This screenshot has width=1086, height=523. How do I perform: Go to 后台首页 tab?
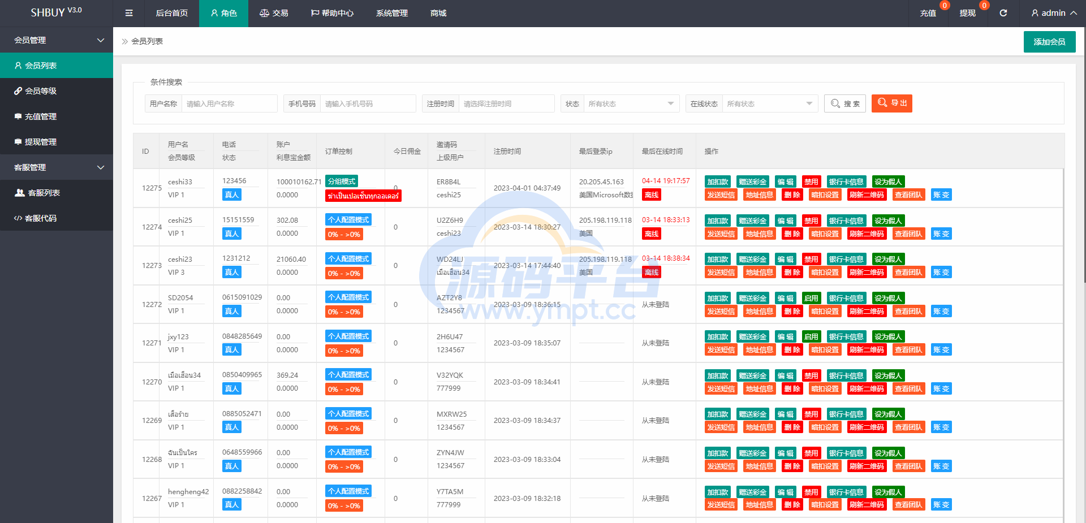(172, 13)
